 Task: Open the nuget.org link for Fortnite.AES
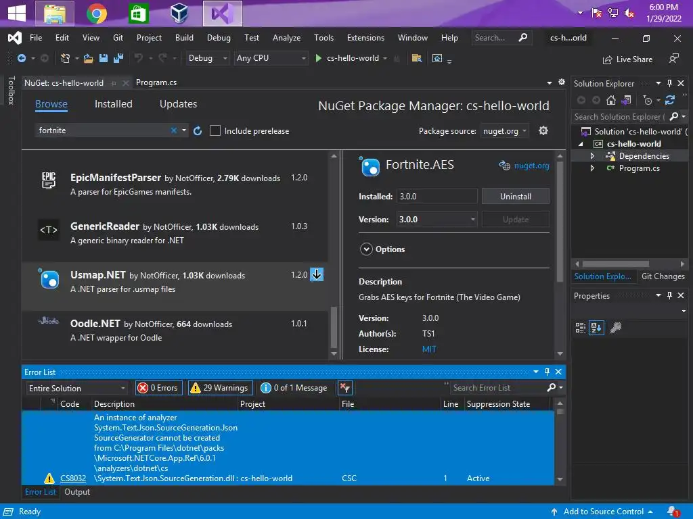(x=531, y=166)
